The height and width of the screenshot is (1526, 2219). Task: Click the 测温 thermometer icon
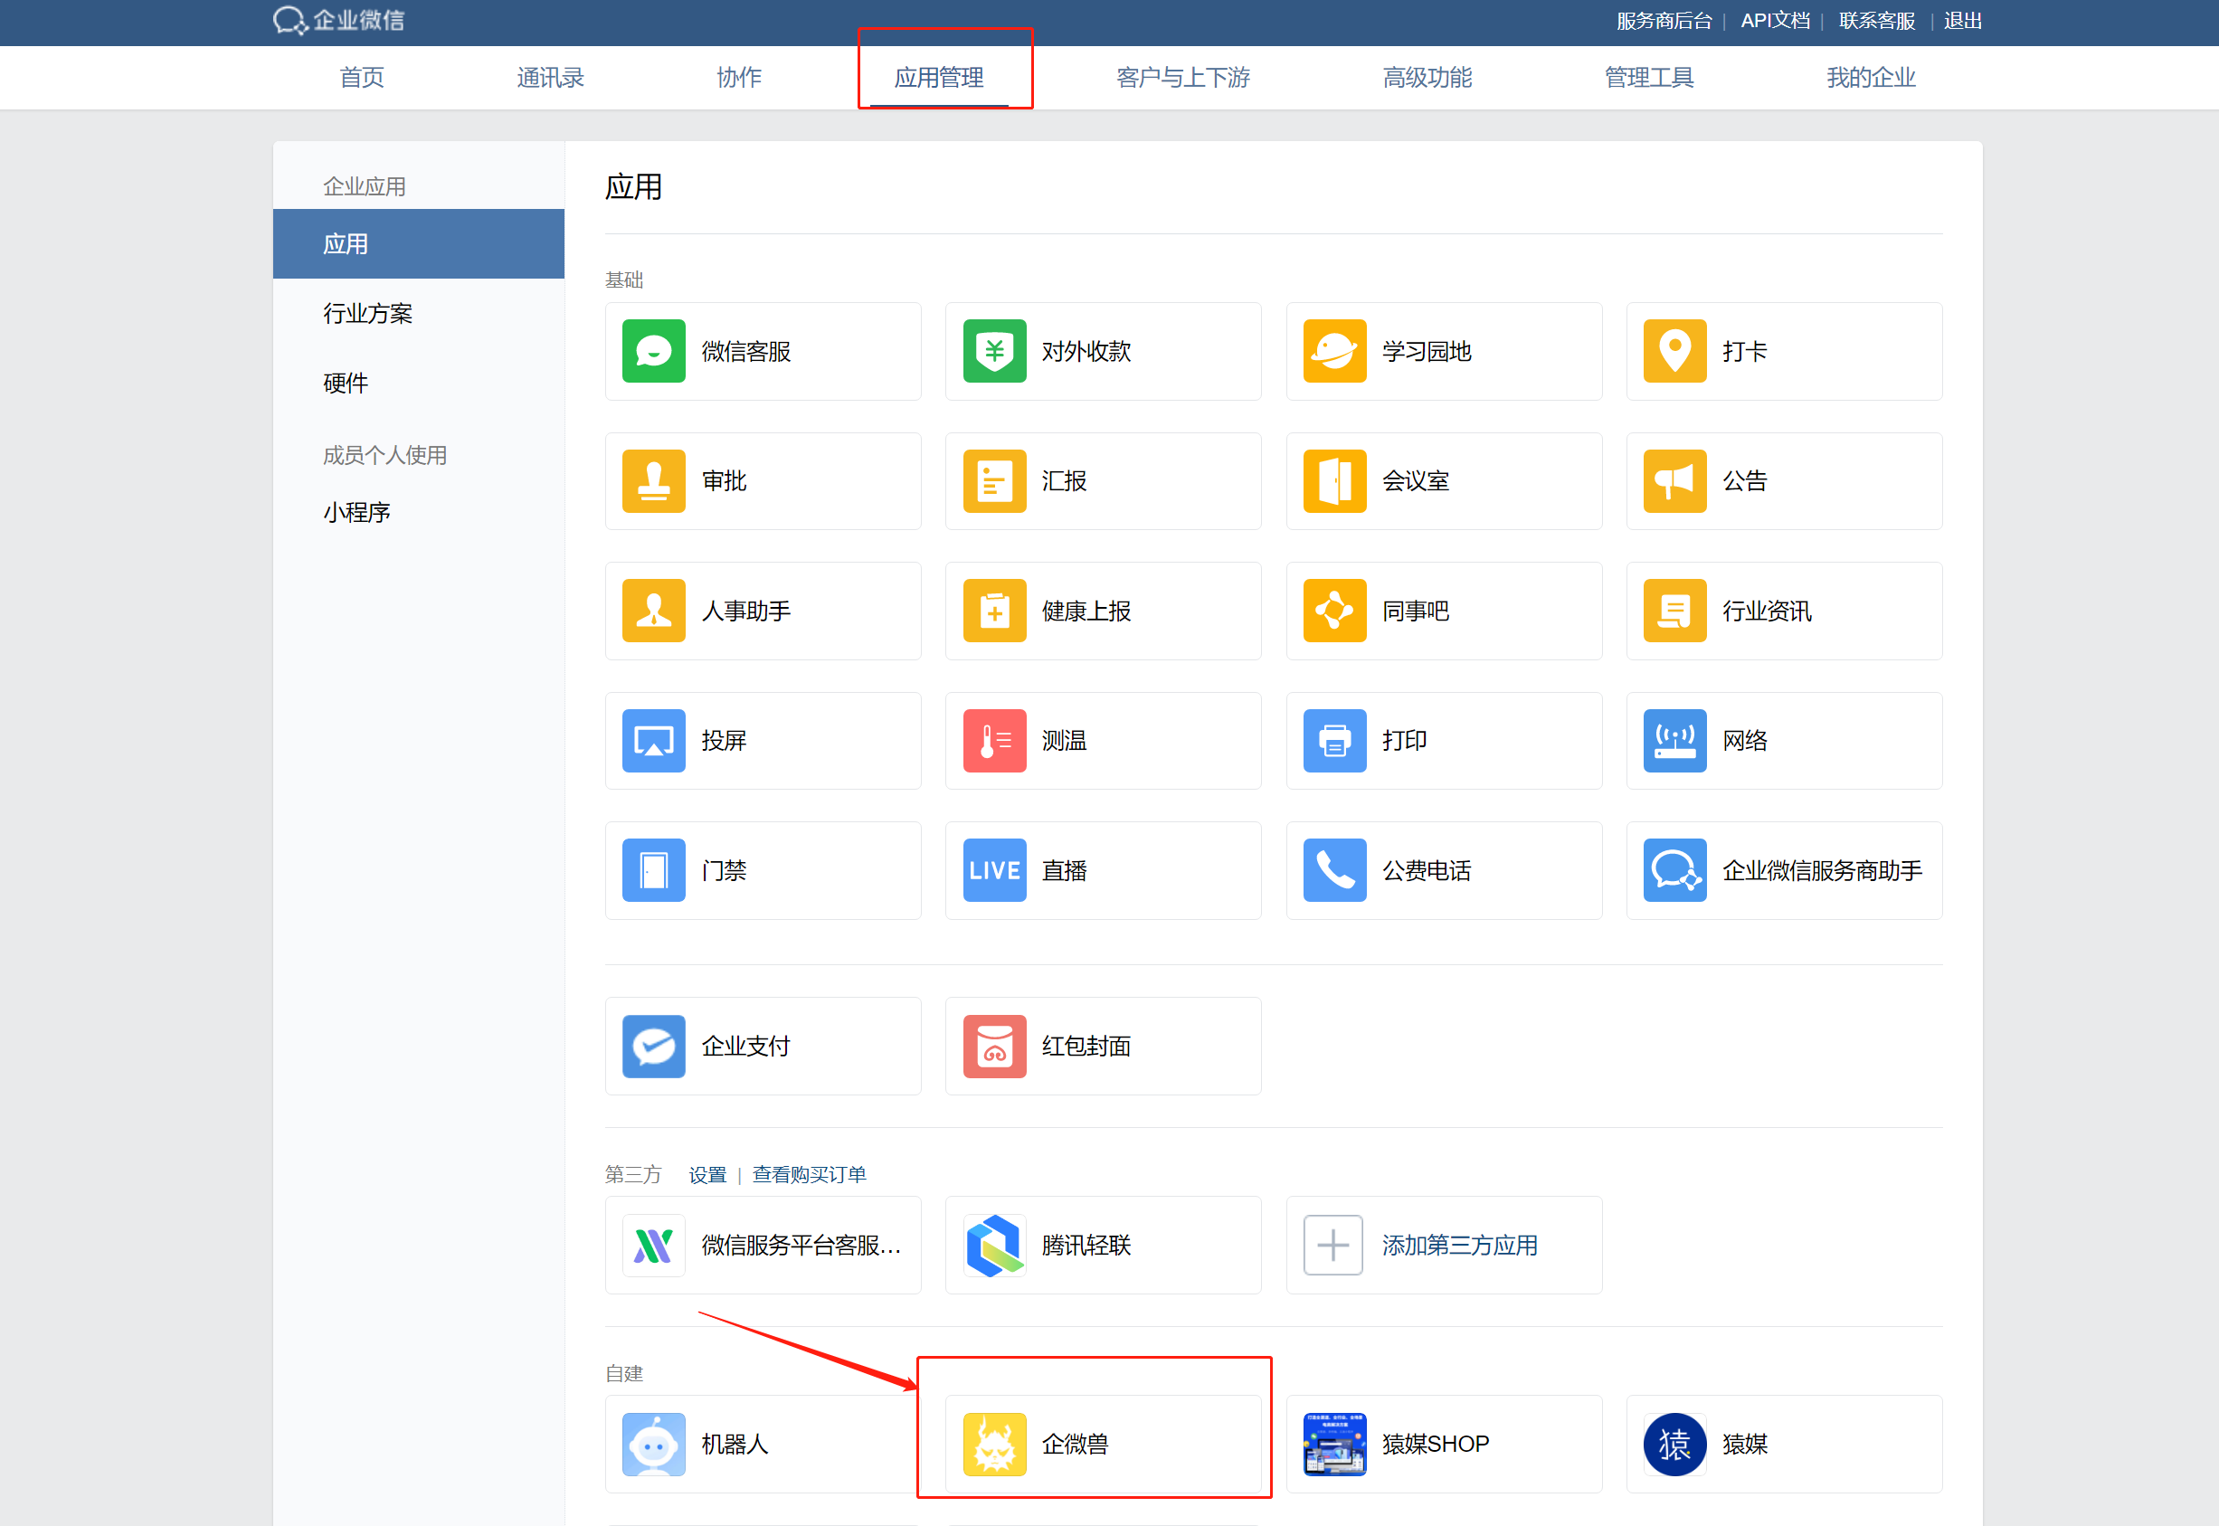(993, 740)
